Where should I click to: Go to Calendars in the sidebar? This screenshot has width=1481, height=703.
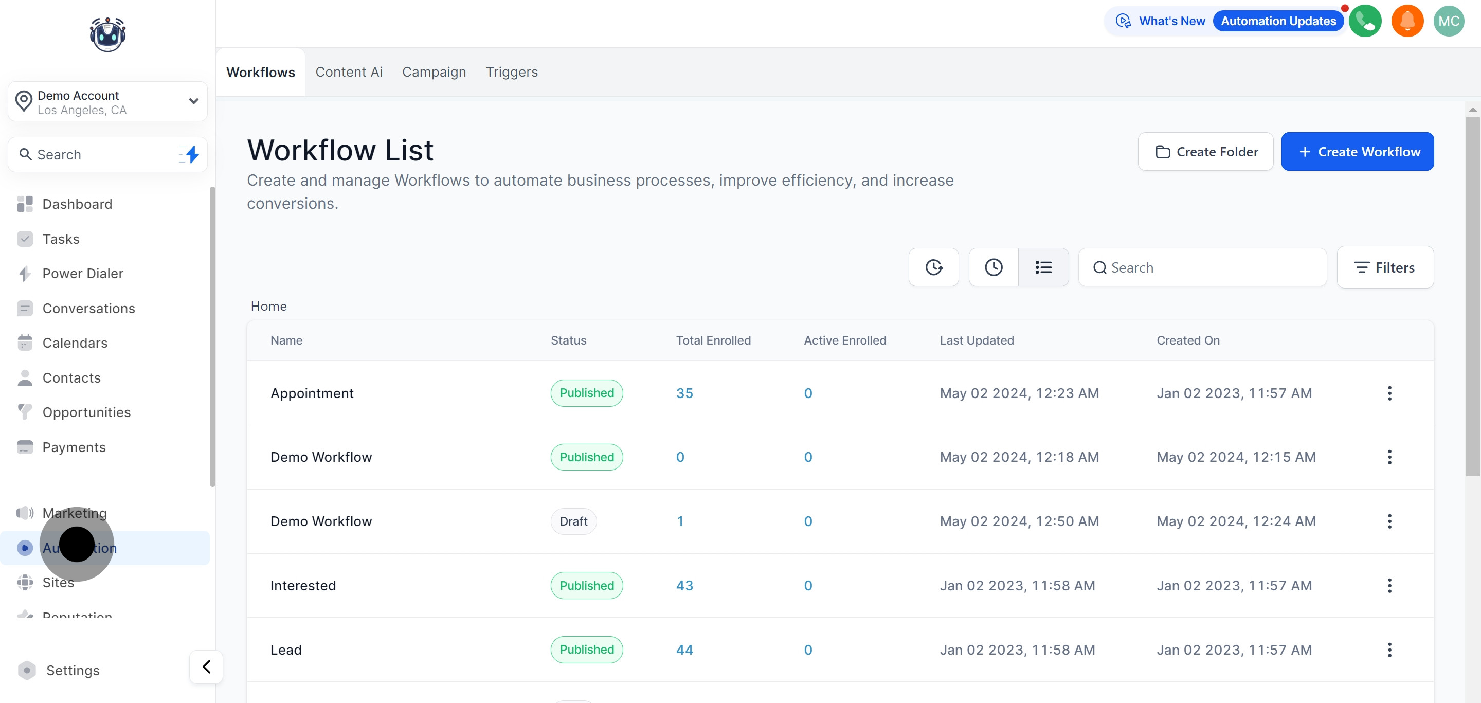click(x=75, y=343)
